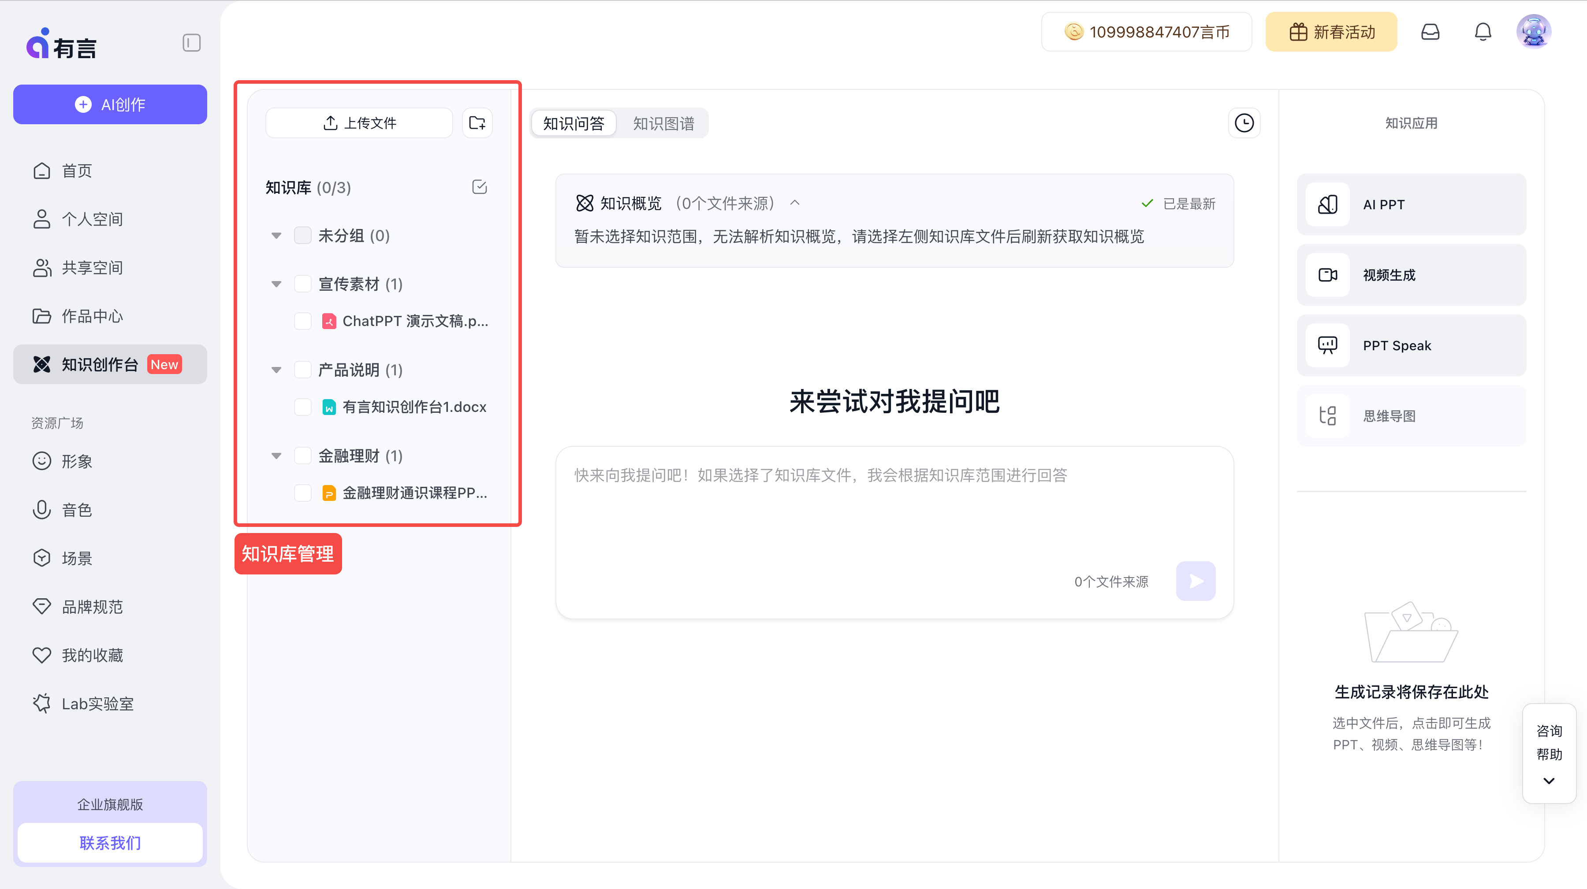The image size is (1587, 889).
Task: Collapse the 产品说明 tree group
Action: [x=276, y=370]
